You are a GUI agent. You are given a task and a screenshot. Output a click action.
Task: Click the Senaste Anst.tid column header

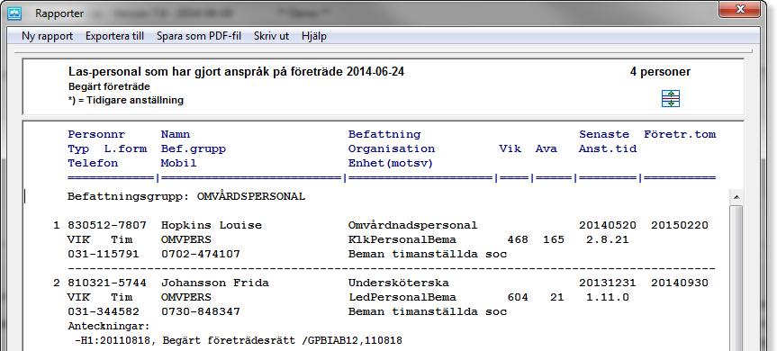(608, 141)
